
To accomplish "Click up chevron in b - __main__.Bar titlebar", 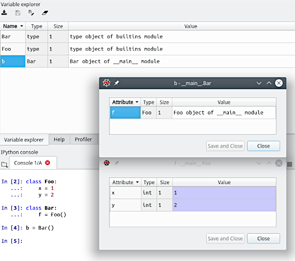I will coord(269,83).
